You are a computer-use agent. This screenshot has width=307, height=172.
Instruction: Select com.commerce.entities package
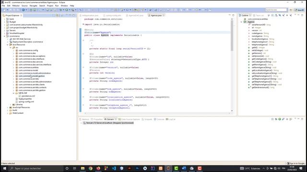(x=27, y=67)
